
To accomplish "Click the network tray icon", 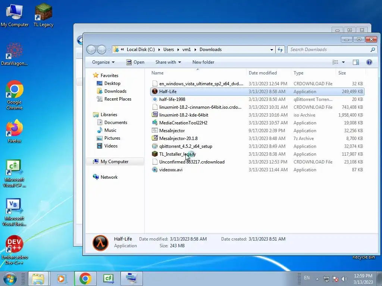I will [x=326, y=279].
